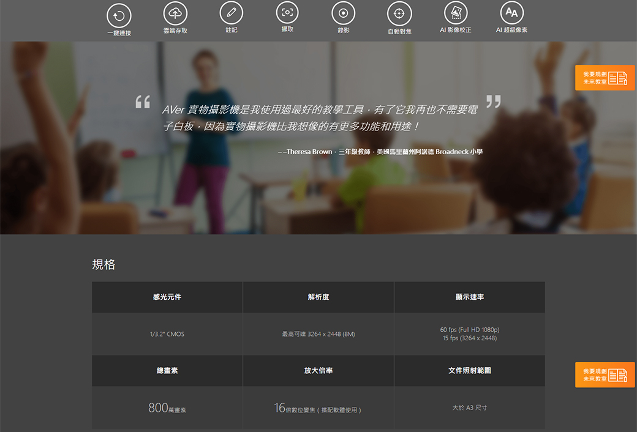Select the 800萬畫素 value
This screenshot has height=432, width=637.
167,408
